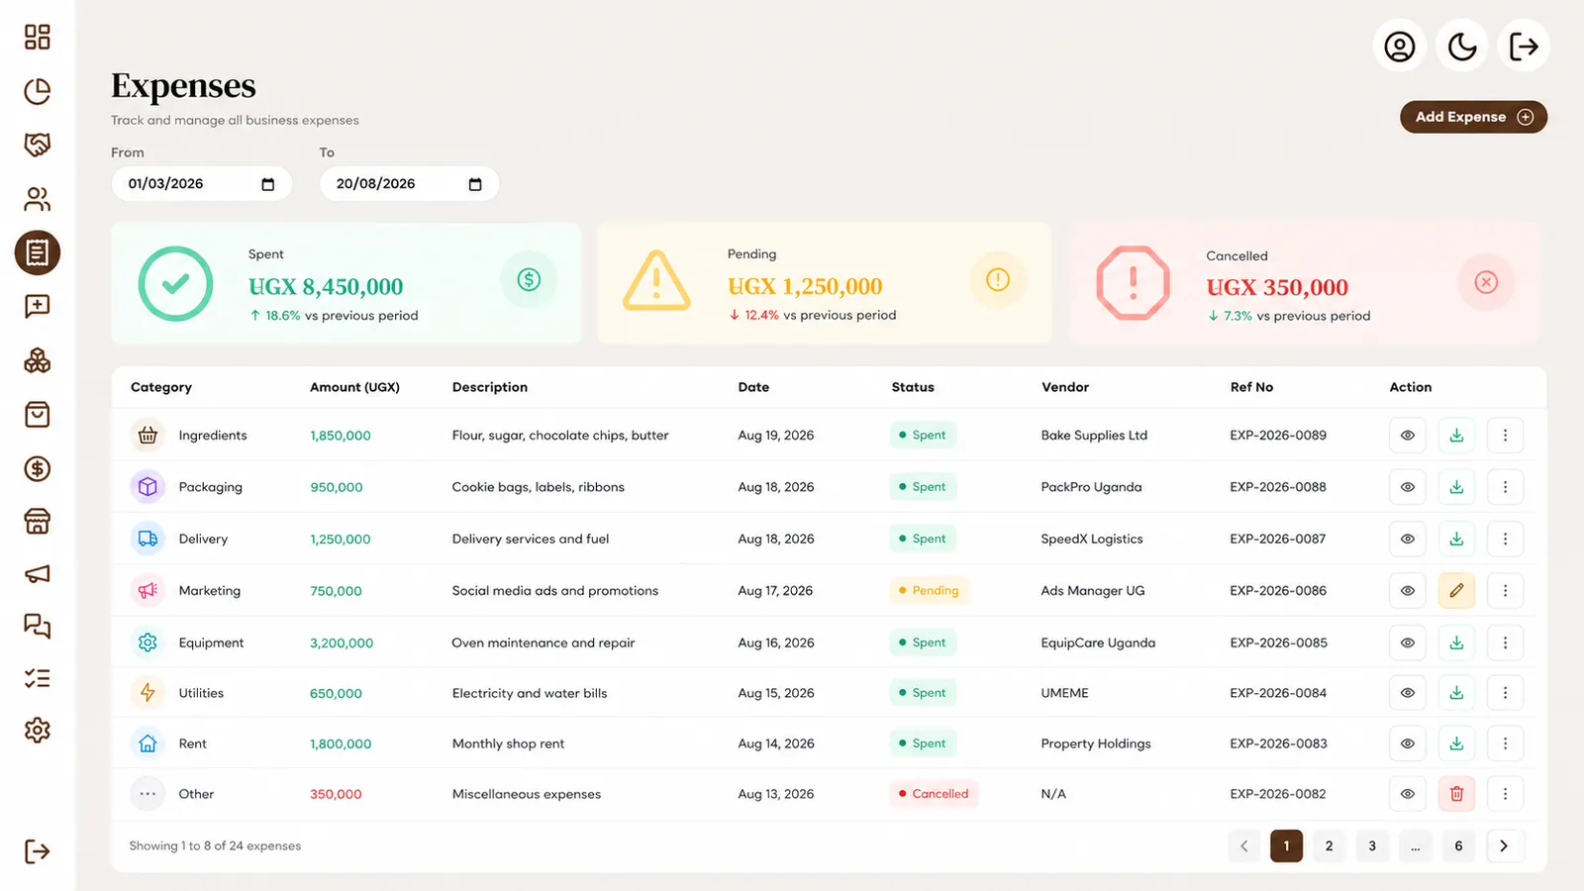This screenshot has width=1584, height=891.
Task: Toggle dark mode with the moon icon
Action: 1462,46
